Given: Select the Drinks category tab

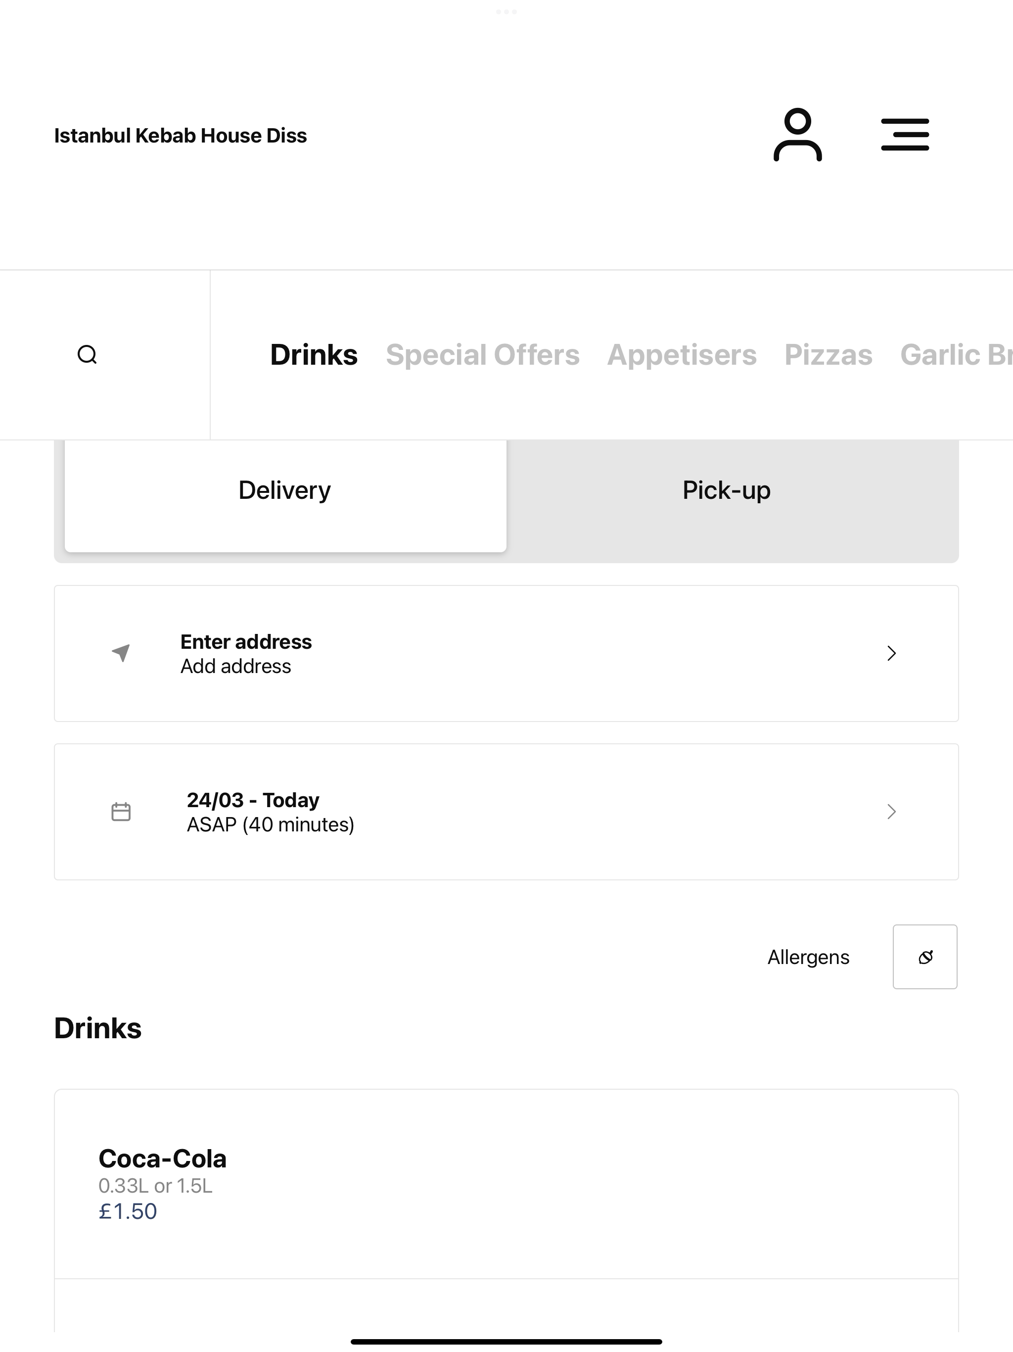Looking at the screenshot, I should point(314,355).
